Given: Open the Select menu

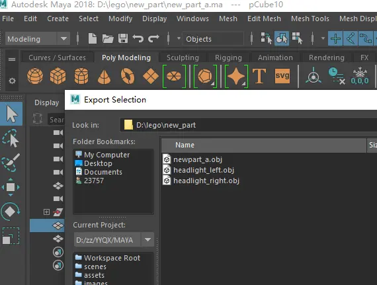Looking at the screenshot, I should coord(89,19).
